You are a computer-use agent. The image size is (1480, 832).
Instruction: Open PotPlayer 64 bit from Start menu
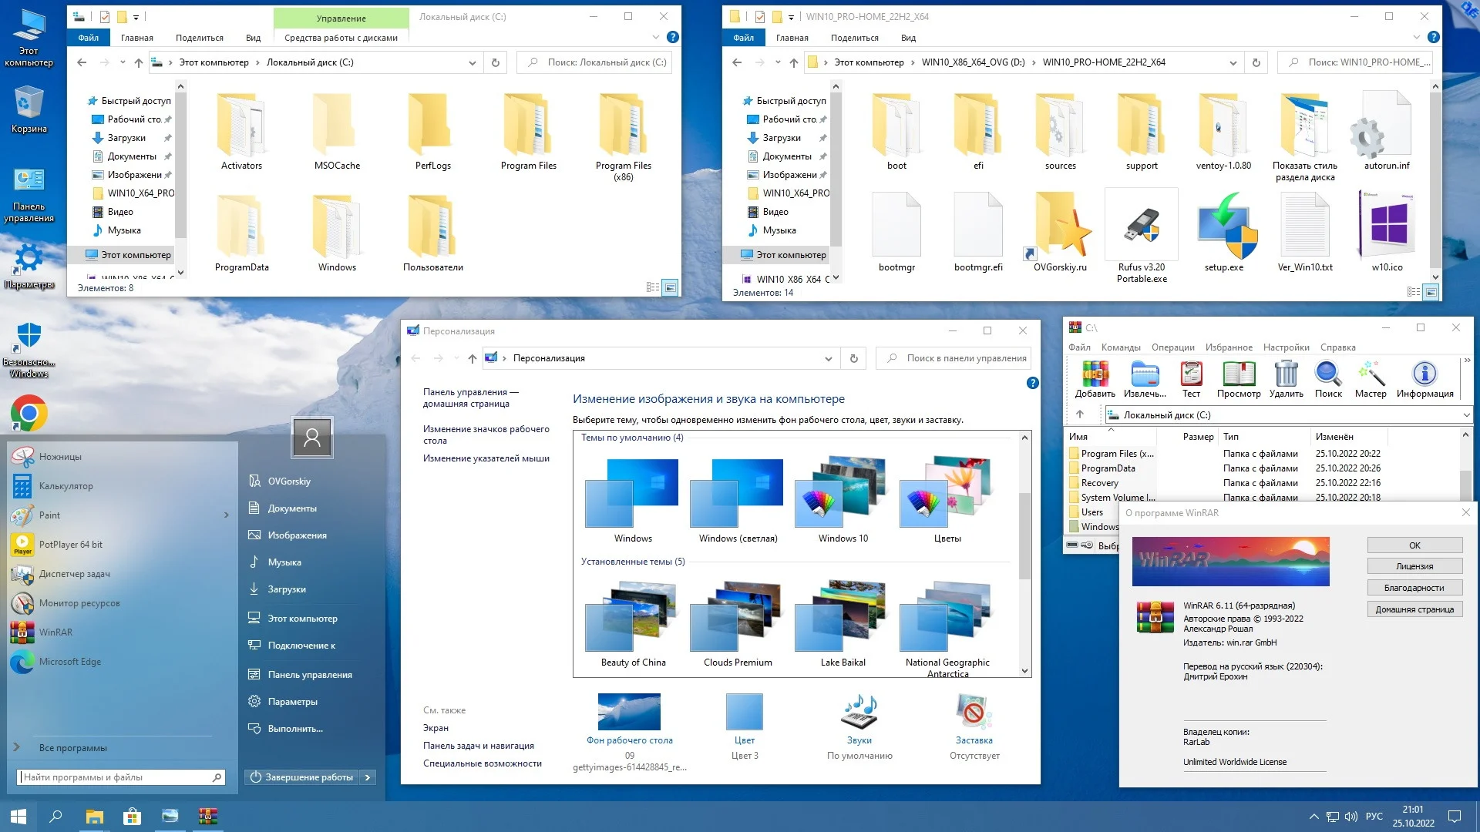(x=70, y=545)
